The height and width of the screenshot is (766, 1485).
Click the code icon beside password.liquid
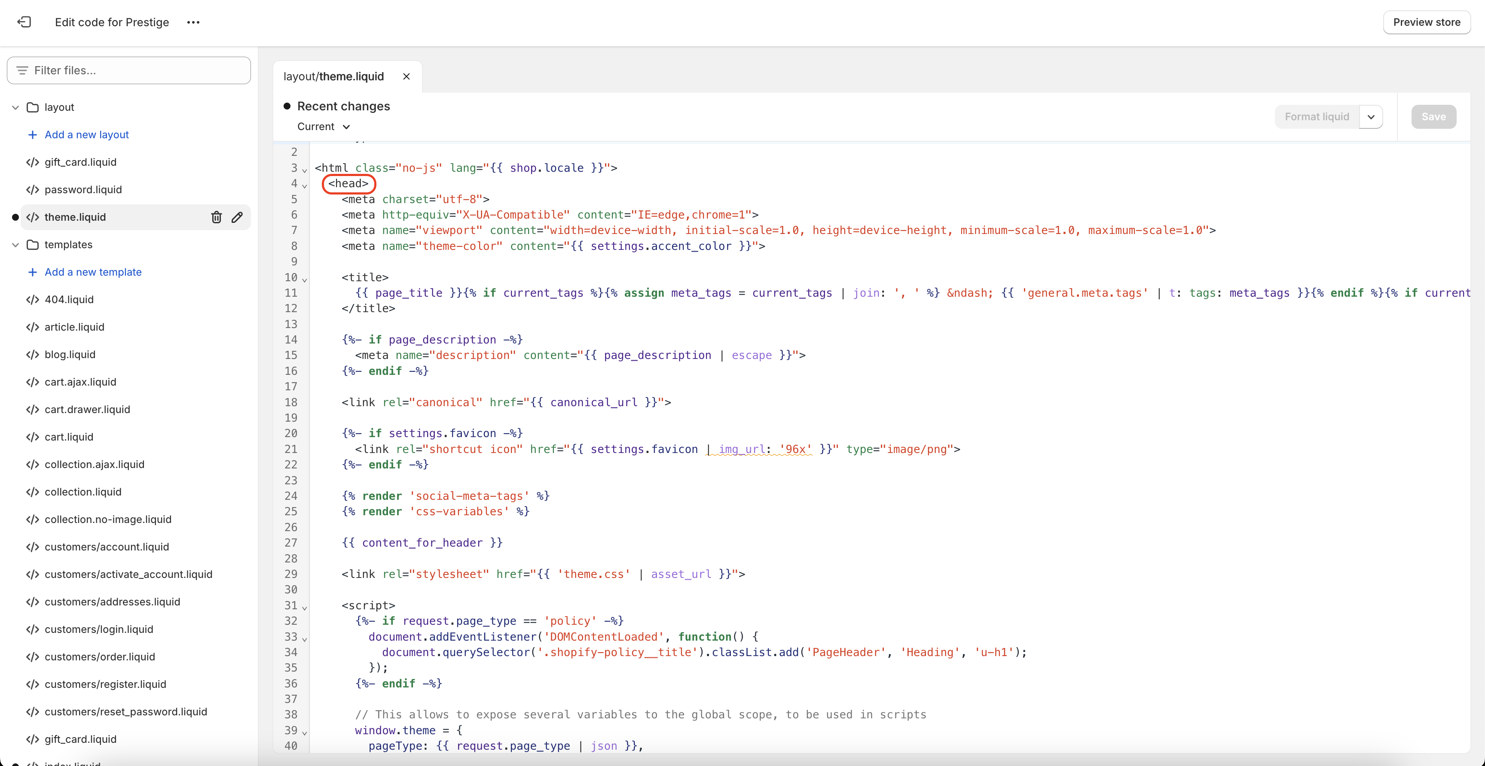pyautogui.click(x=33, y=189)
